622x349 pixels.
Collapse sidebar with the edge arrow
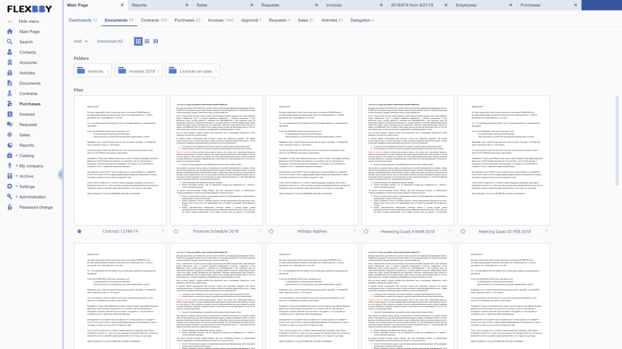[61, 174]
